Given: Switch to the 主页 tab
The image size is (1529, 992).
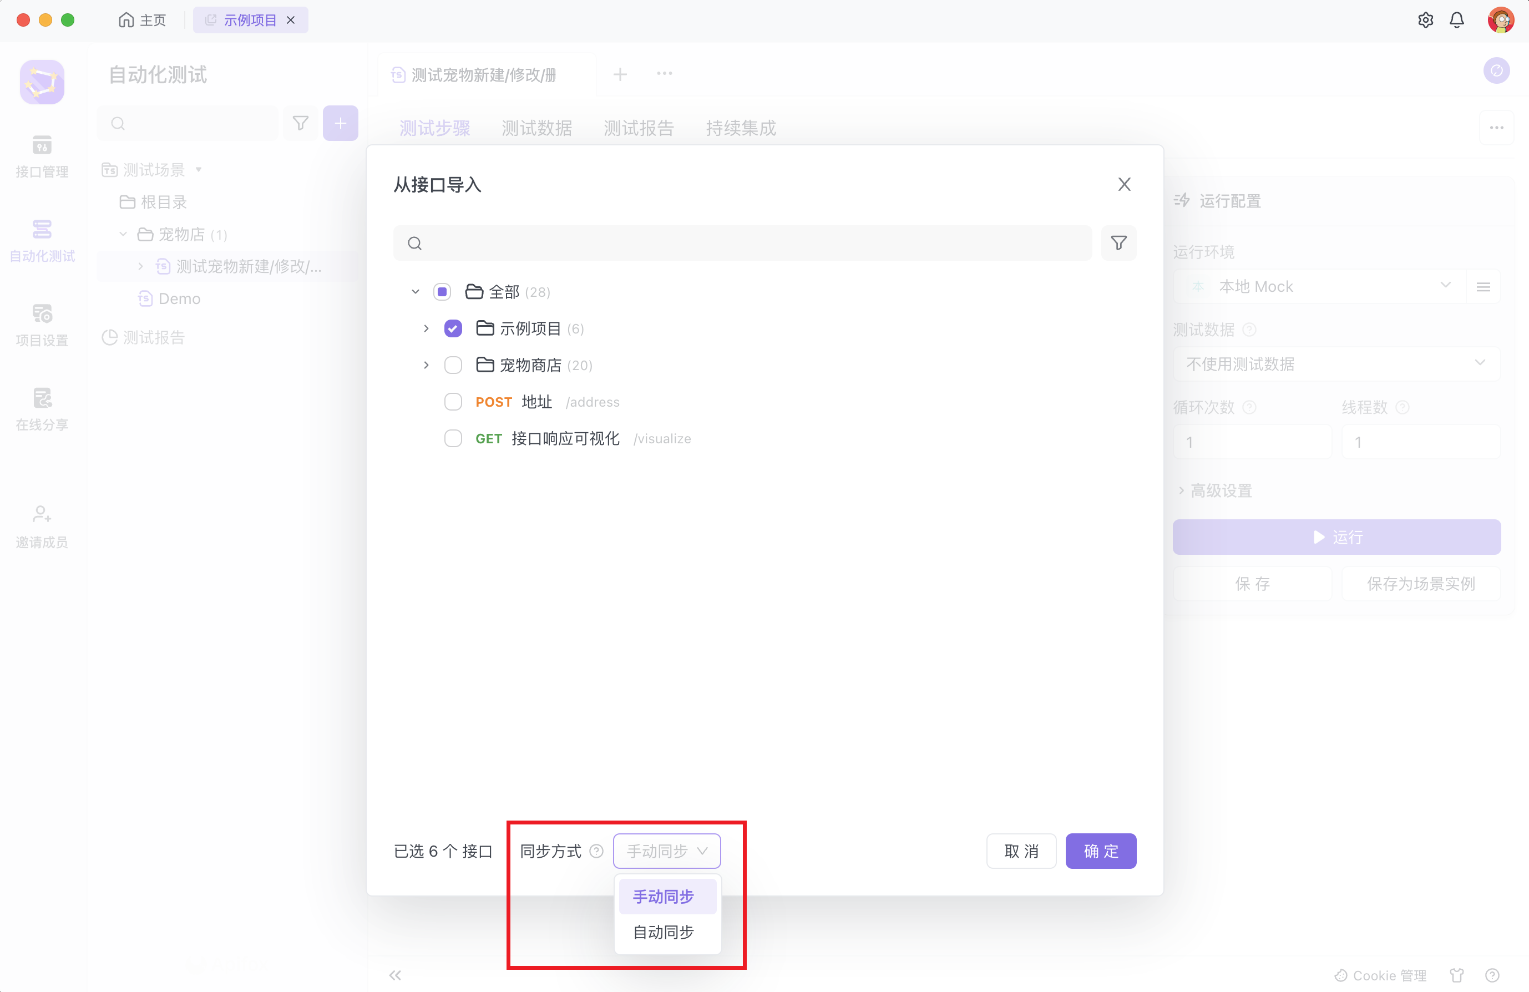Looking at the screenshot, I should tap(143, 20).
